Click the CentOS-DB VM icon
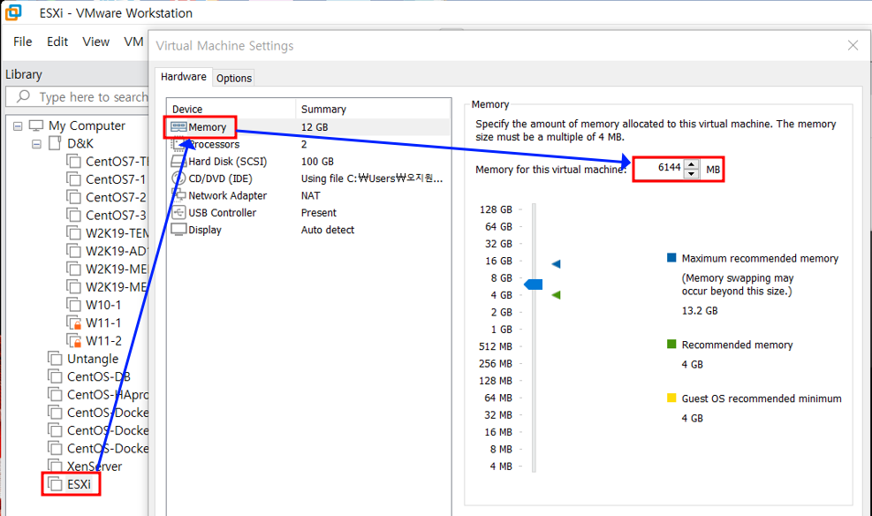 (x=55, y=376)
